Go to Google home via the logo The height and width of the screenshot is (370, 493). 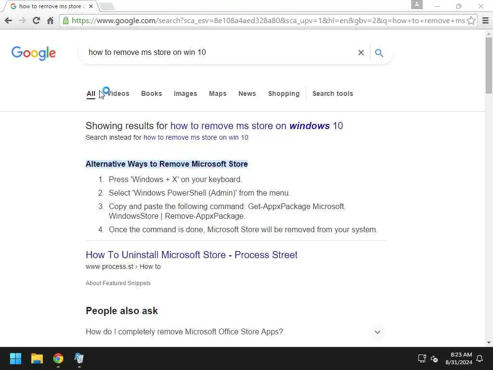(x=33, y=53)
